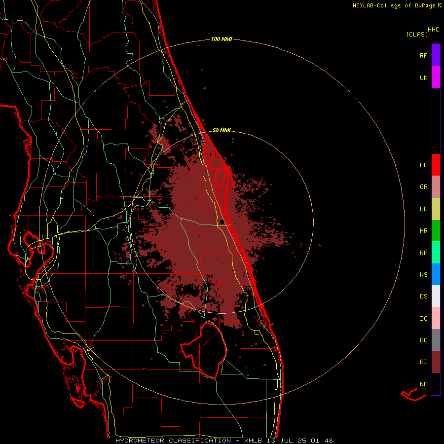Click the IC light-pink legend swatch
This screenshot has width=444, height=444.
(436, 318)
